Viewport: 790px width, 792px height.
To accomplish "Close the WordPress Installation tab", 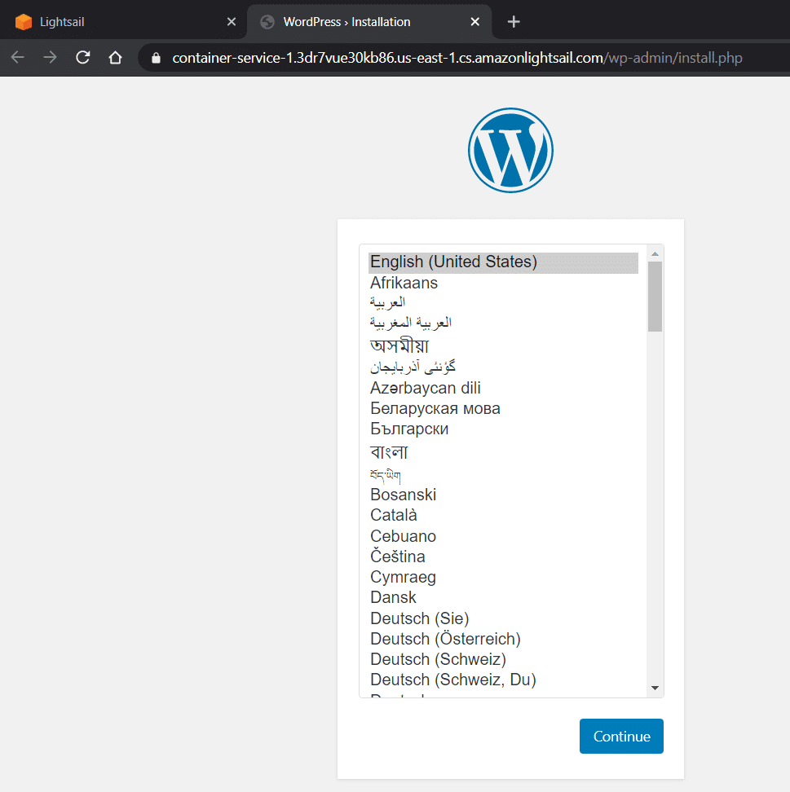I will (x=475, y=22).
